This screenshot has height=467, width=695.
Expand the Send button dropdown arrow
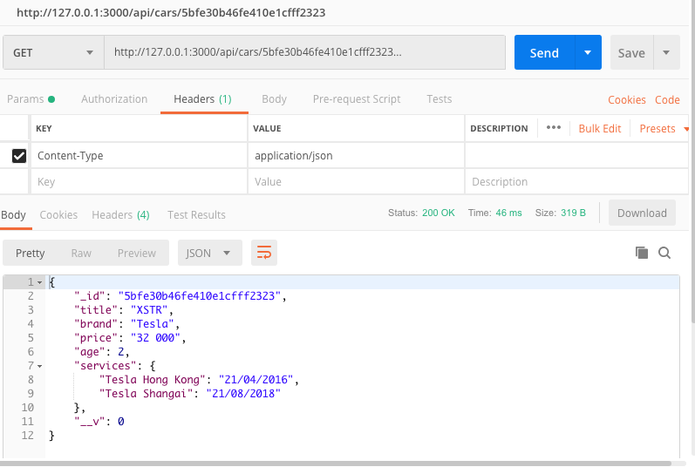point(588,52)
